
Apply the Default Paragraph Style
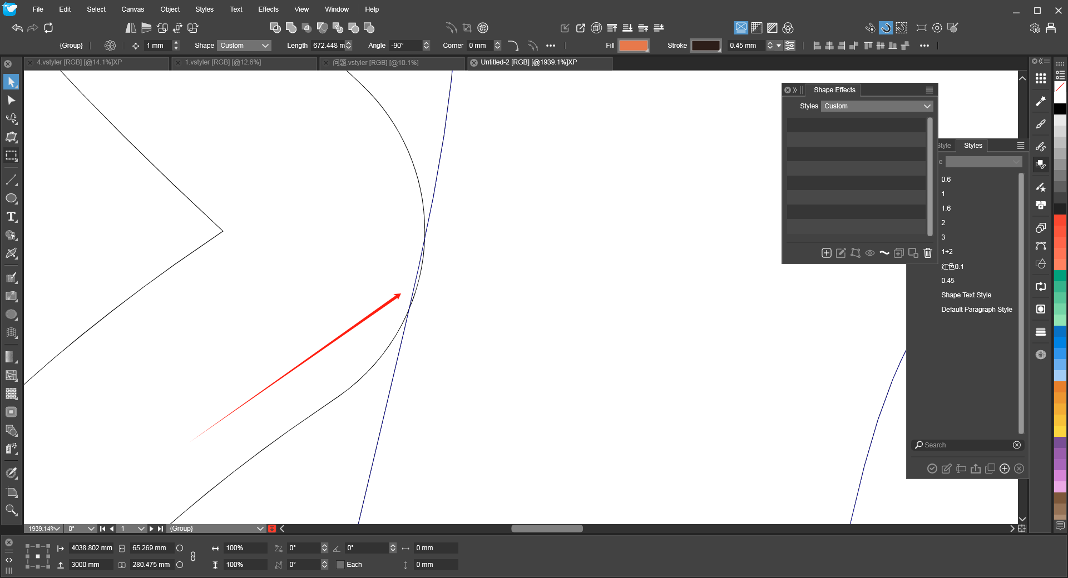pyautogui.click(x=976, y=310)
